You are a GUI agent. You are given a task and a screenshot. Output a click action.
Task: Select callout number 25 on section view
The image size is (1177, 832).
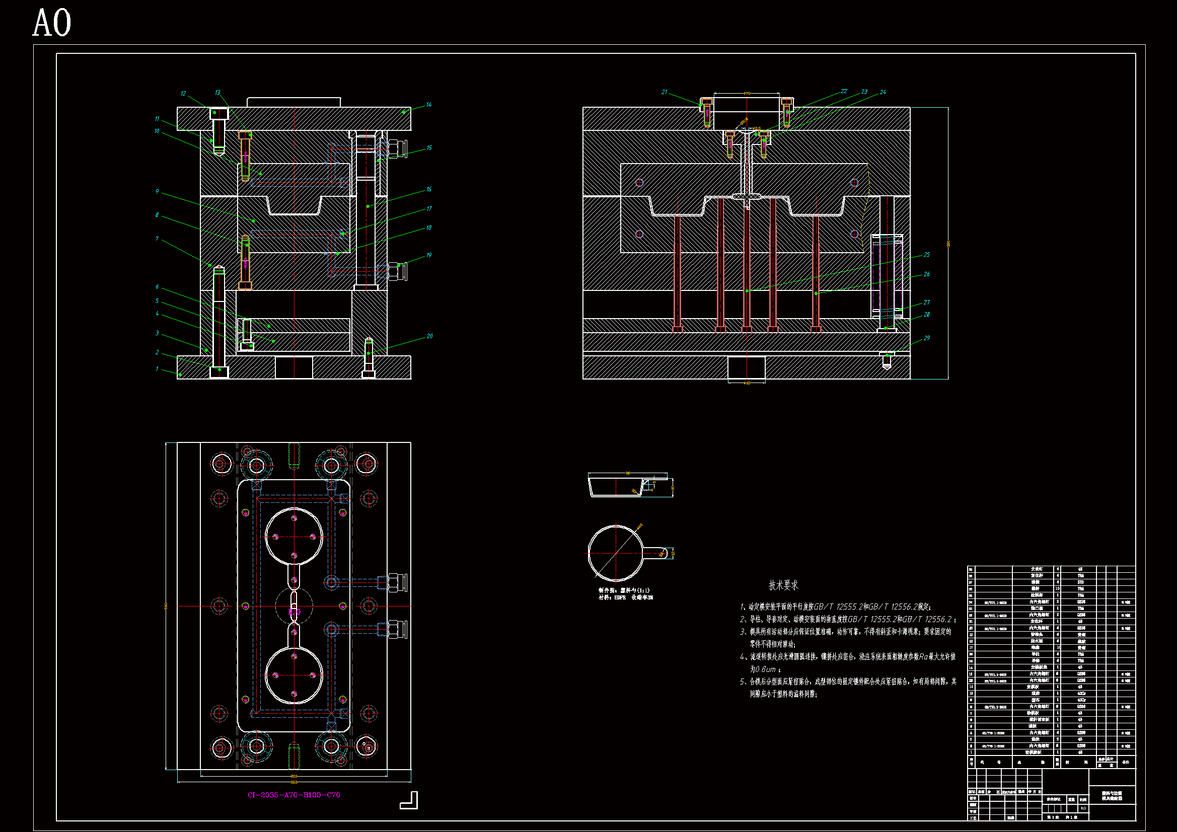pos(926,255)
